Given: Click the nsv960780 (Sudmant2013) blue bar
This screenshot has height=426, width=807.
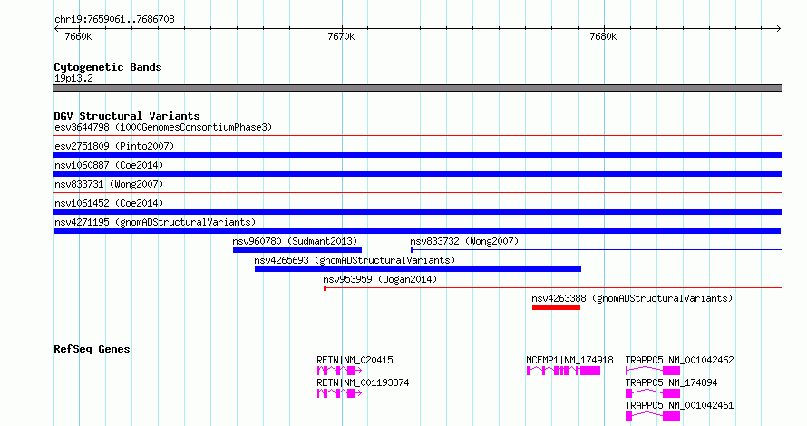Looking at the screenshot, I should 297,250.
